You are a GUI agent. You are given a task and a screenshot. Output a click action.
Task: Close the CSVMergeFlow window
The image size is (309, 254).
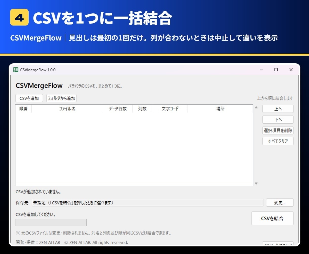tap(291, 70)
